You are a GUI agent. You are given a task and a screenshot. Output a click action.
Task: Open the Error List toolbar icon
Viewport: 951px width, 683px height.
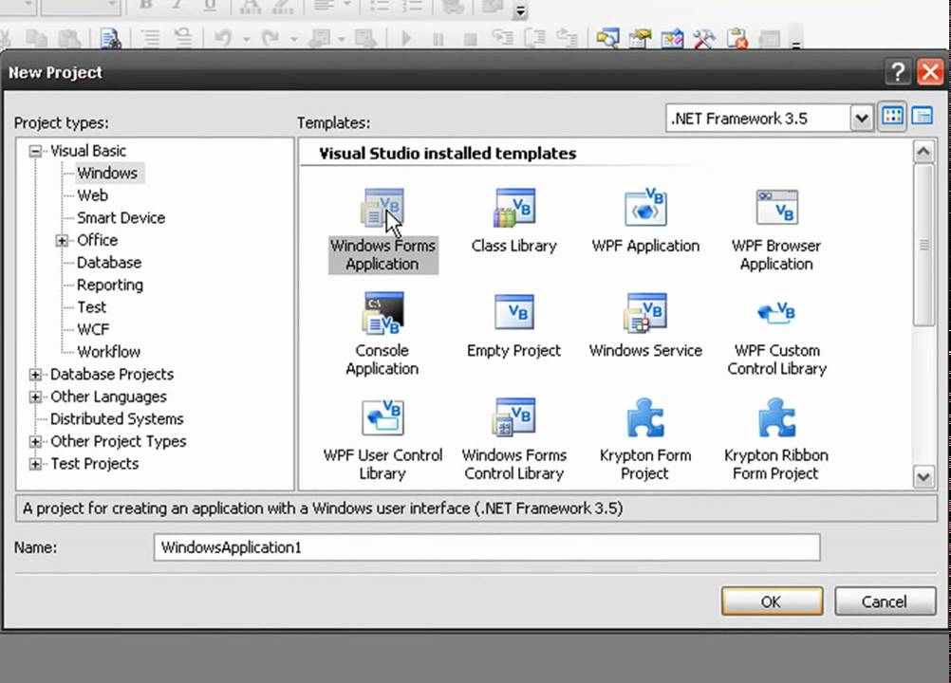pyautogui.click(x=737, y=40)
